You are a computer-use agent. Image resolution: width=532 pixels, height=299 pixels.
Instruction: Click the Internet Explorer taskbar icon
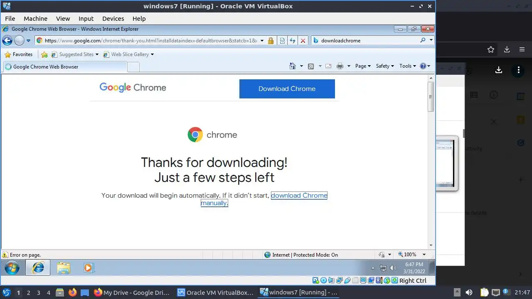click(x=38, y=268)
